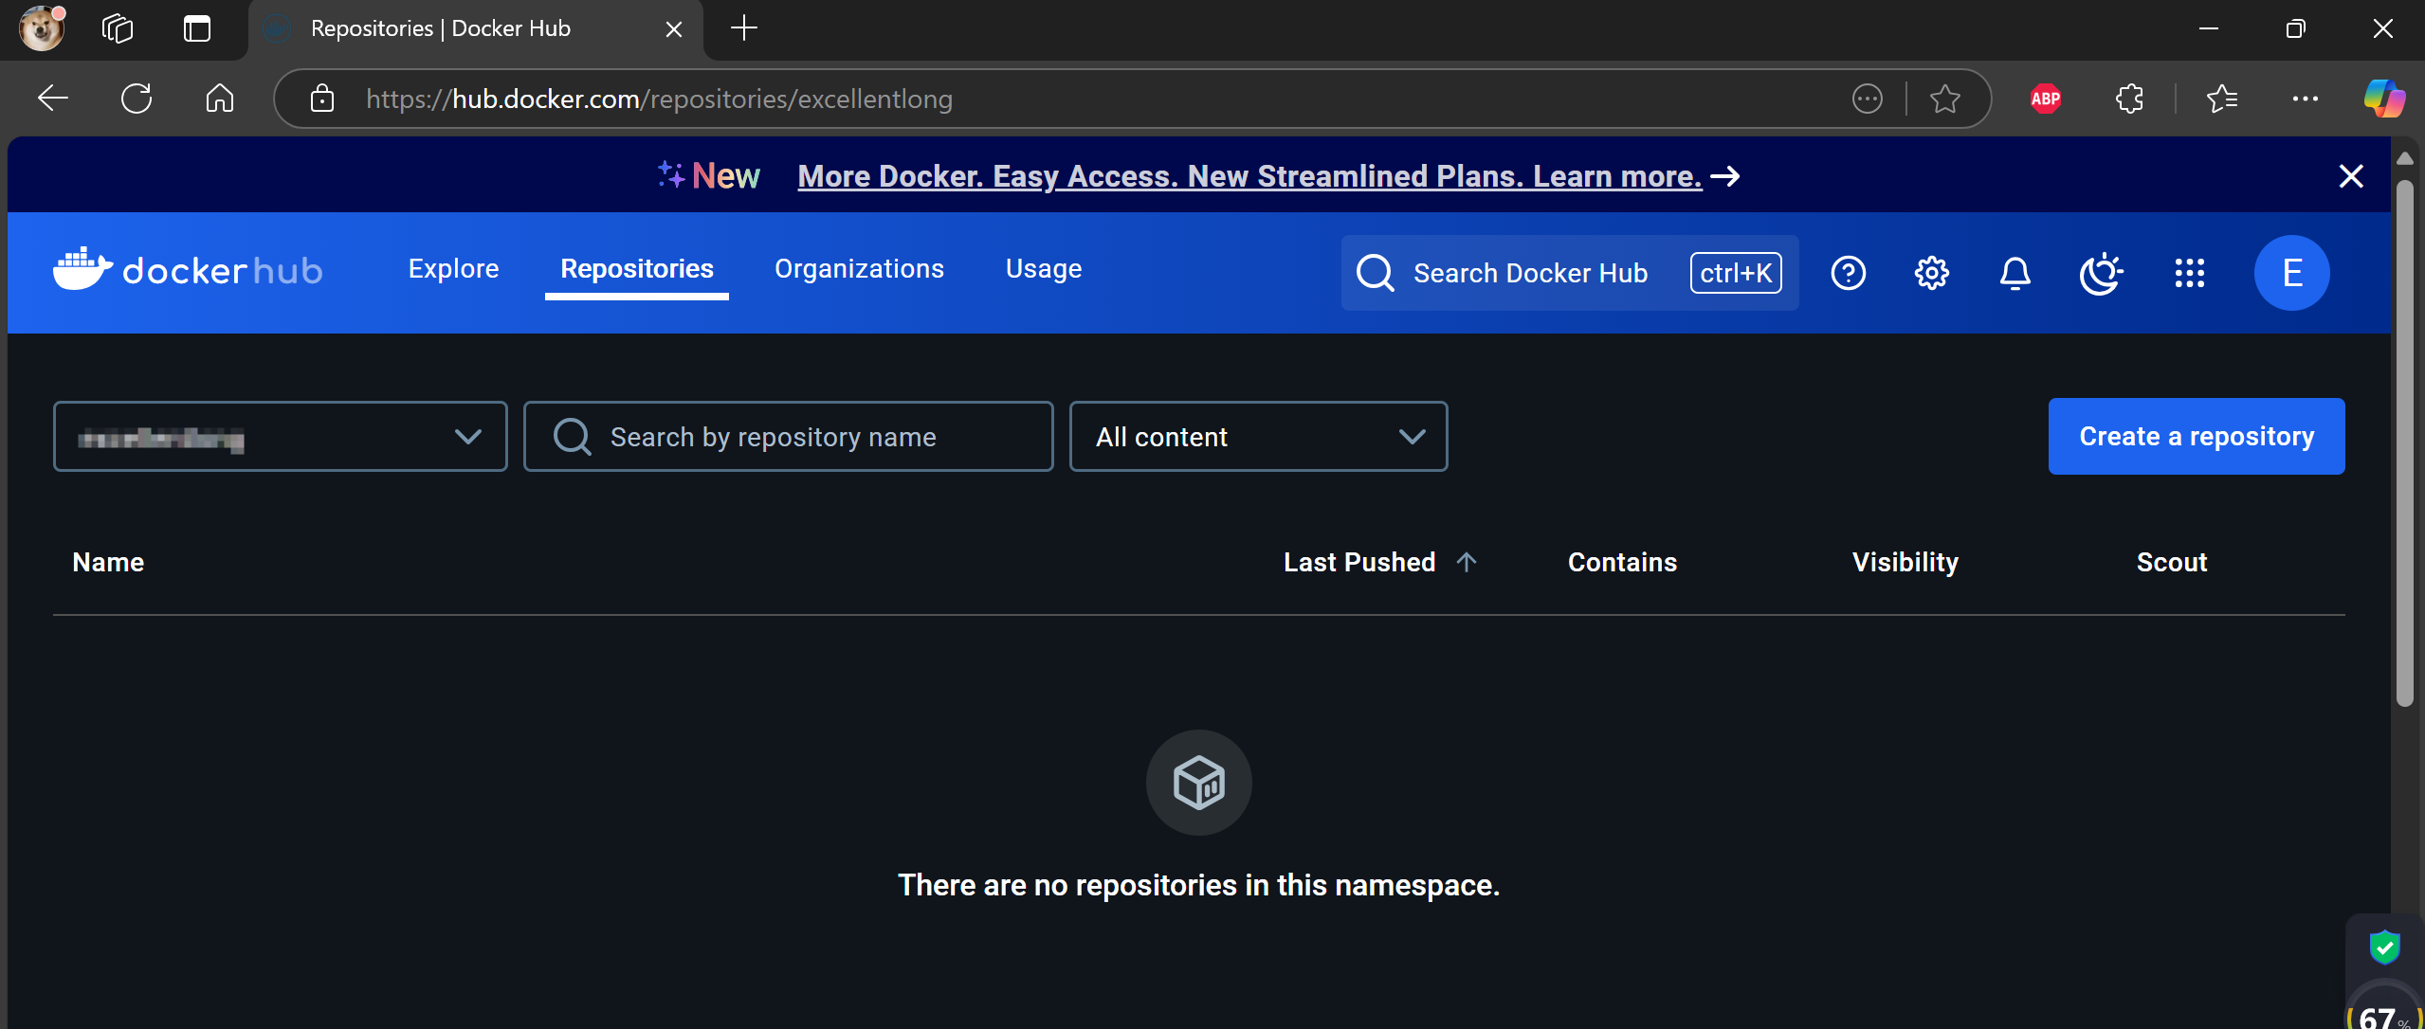Click the page vertical scrollbar
Viewport: 2425px width, 1029px height.
(x=2404, y=445)
